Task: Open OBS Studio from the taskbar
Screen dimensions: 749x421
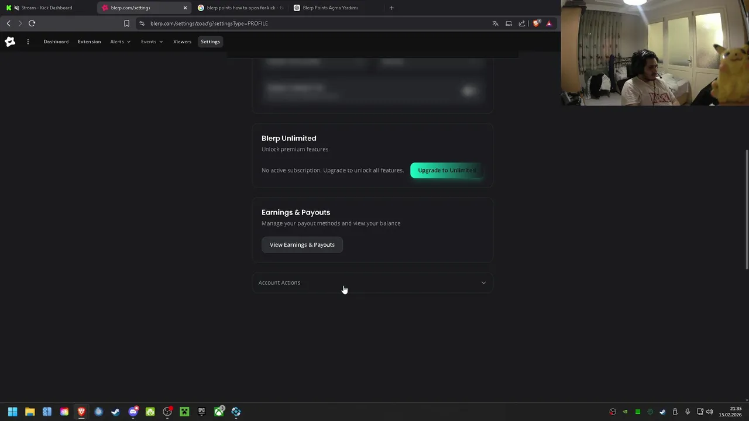Action: (x=167, y=412)
